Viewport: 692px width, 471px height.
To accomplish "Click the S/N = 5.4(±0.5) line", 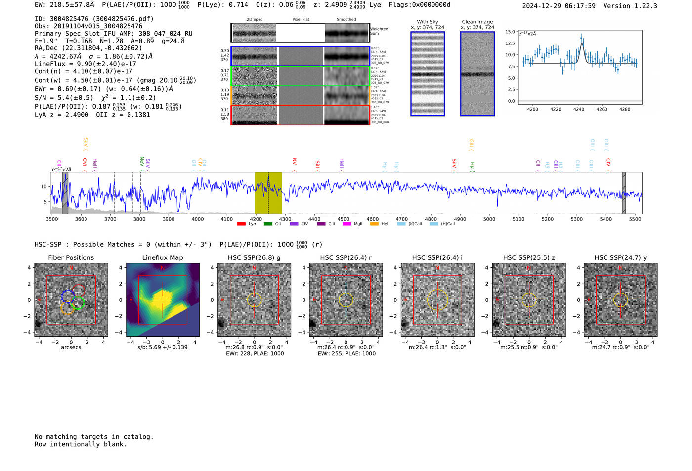I will tap(95, 97).
